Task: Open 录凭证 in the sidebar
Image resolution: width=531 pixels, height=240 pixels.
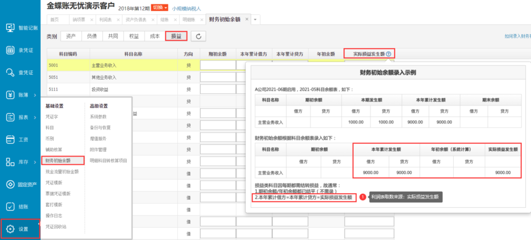Action: 20,50
